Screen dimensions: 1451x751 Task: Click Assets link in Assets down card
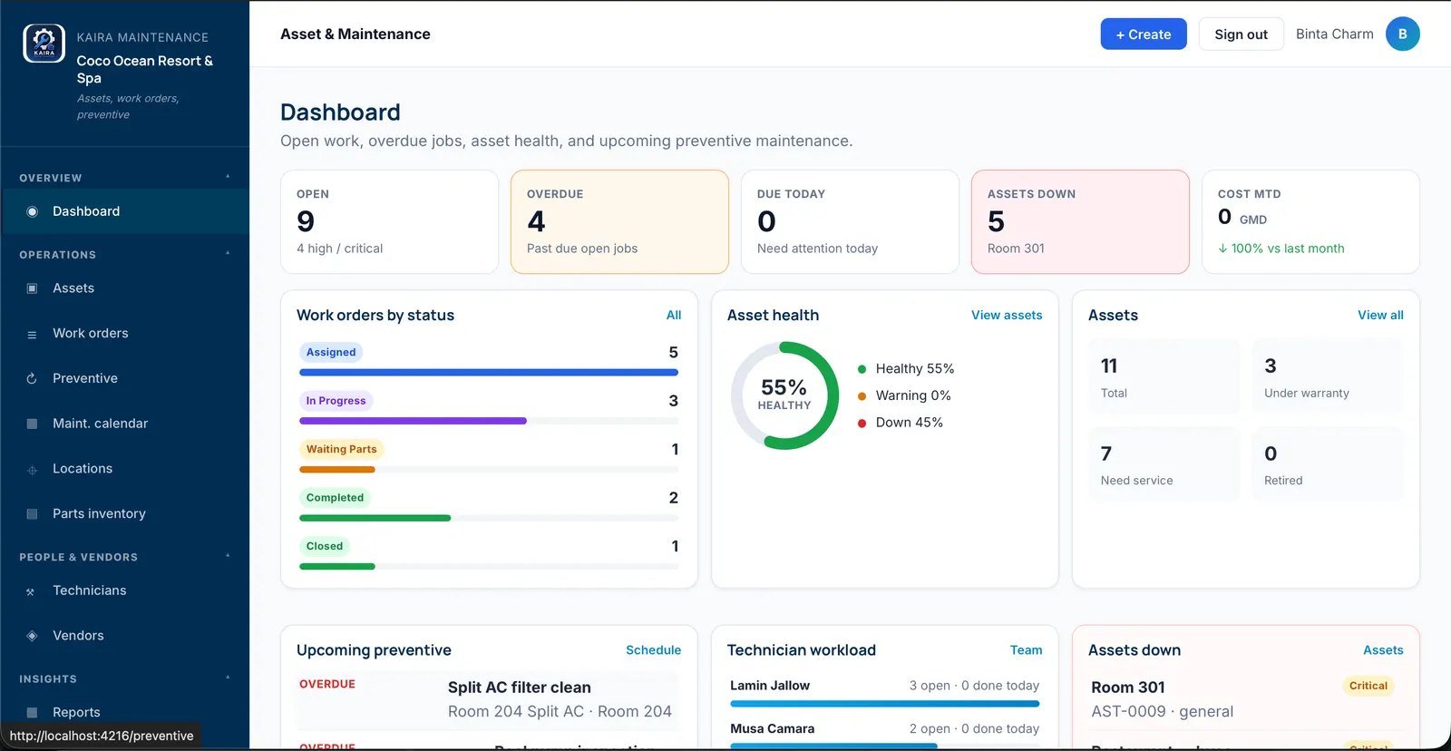(1383, 650)
